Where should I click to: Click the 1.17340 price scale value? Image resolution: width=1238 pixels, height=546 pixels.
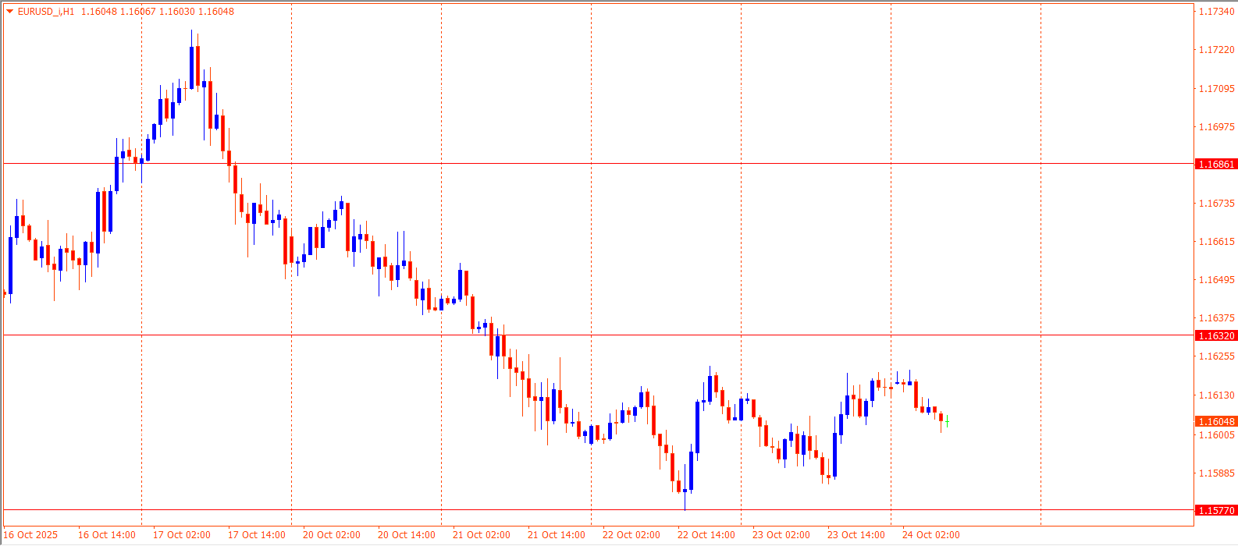point(1216,12)
